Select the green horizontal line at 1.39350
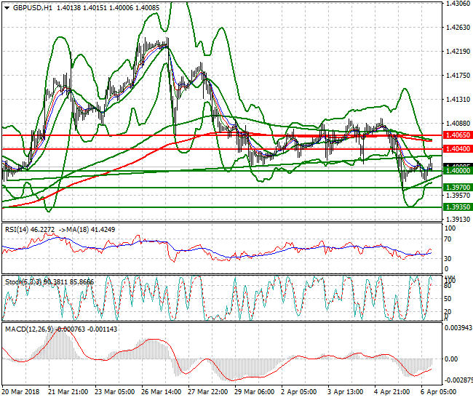 point(218,207)
